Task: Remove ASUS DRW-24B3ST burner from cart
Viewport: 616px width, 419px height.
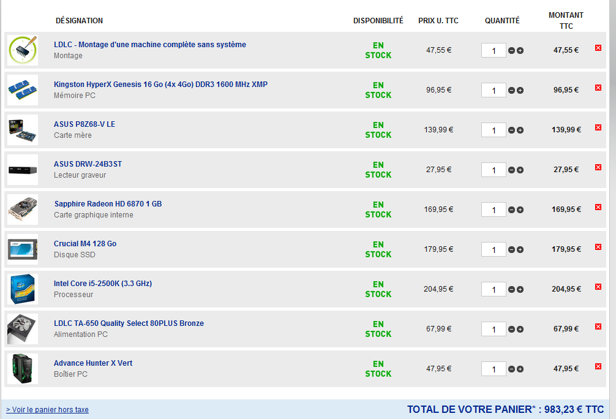Action: [x=598, y=167]
